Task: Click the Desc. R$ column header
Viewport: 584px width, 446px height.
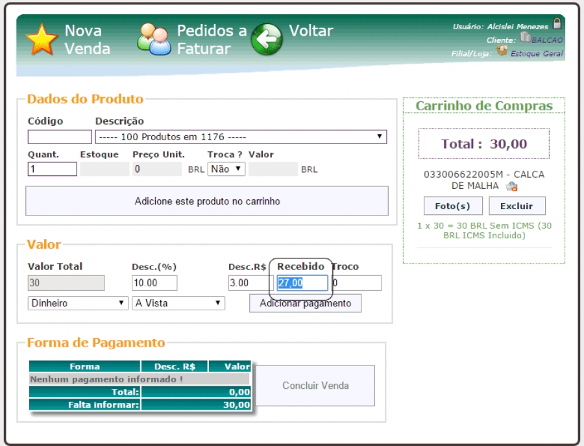Action: [175, 367]
